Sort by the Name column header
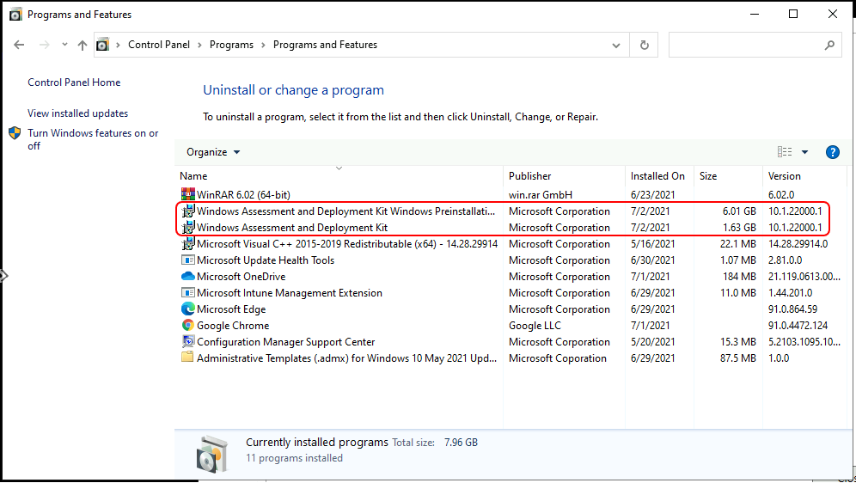 pyautogui.click(x=339, y=175)
